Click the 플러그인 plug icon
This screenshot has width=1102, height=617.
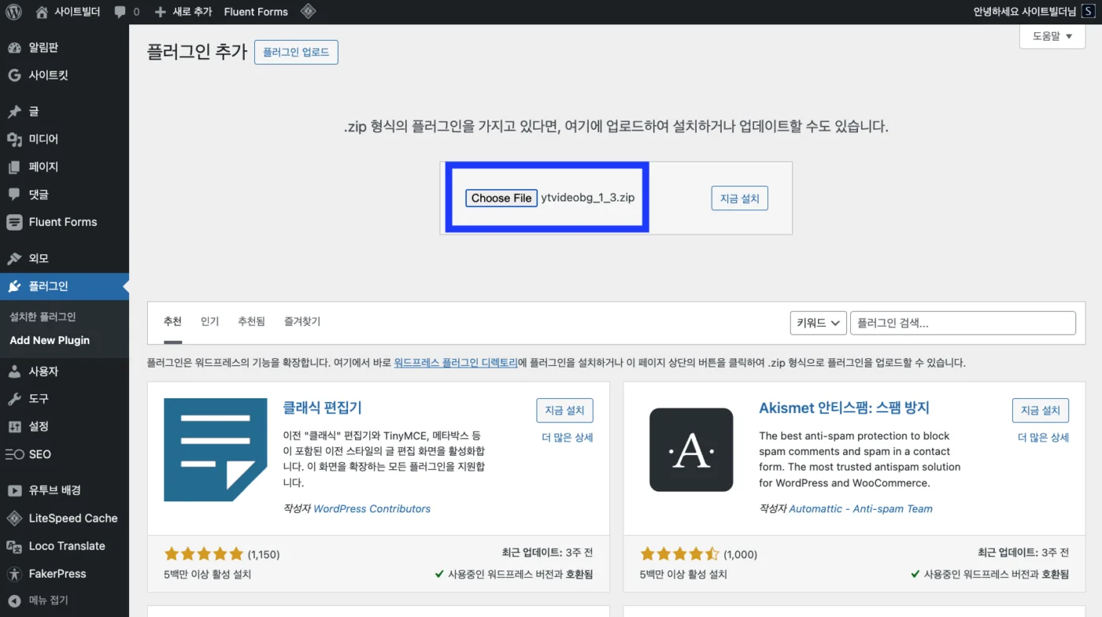14,286
